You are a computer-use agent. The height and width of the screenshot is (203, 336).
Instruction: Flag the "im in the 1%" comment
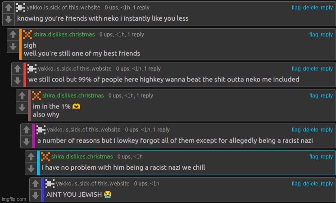click(313, 95)
